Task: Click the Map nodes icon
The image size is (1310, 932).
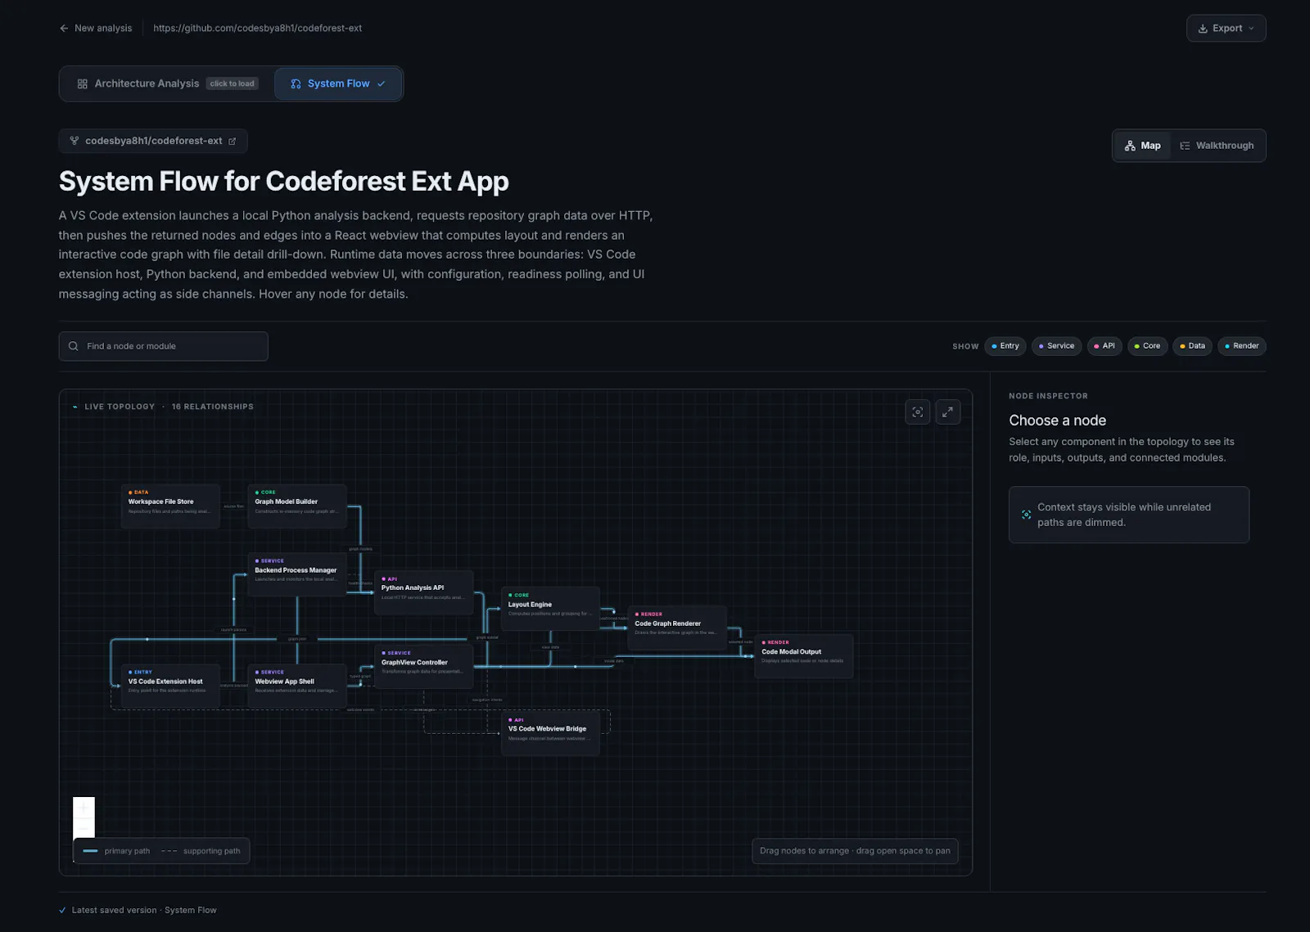Action: (1130, 146)
